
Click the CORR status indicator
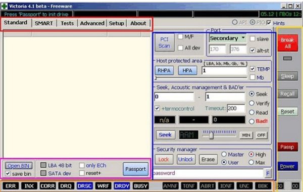[47, 186]
